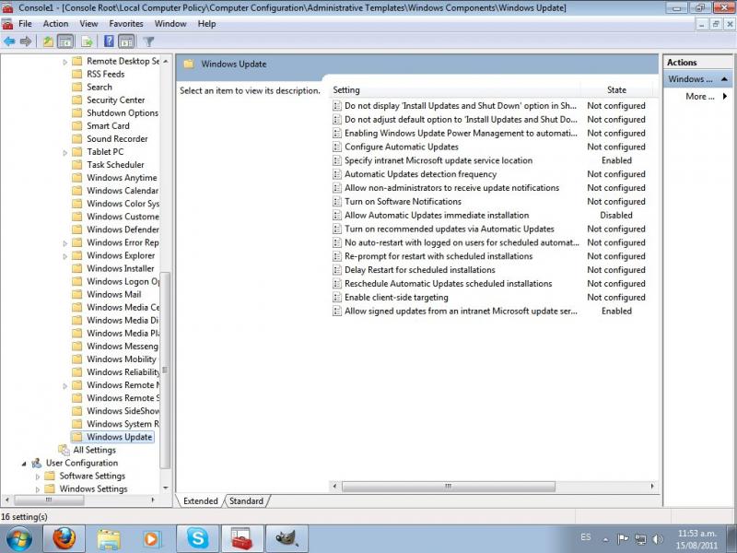Collapse the Windows section in Actions pane
This screenshot has height=553, width=737.
coord(724,79)
